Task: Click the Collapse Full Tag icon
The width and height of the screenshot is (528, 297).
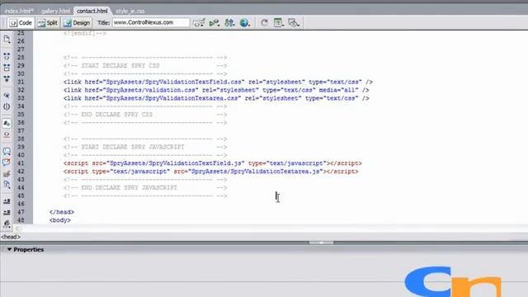Action: 7,56
